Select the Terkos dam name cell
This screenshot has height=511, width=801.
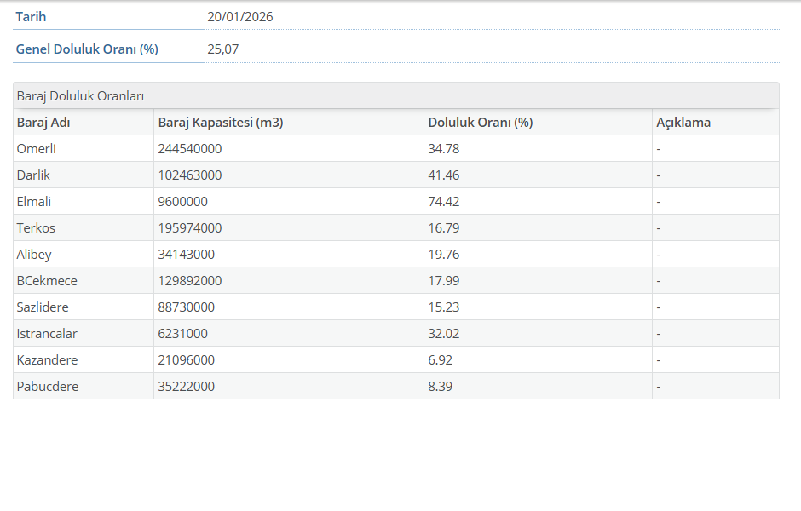(36, 228)
